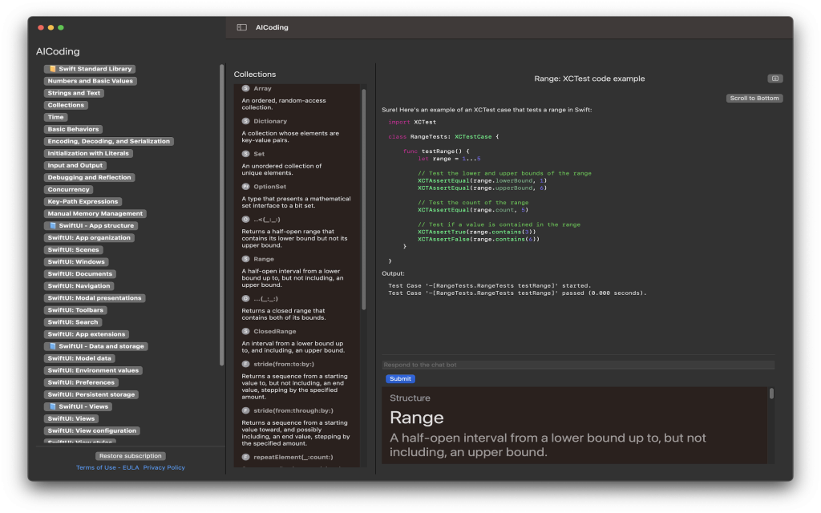Open SwiftUI: Environment values topic

click(x=93, y=370)
